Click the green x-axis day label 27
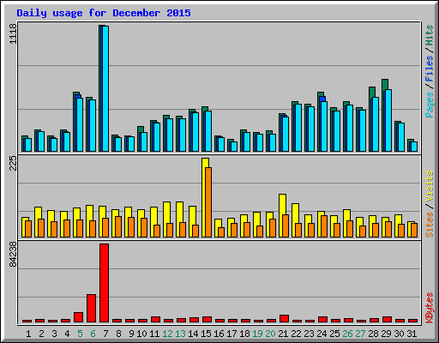This screenshot has width=439, height=343. (360, 334)
